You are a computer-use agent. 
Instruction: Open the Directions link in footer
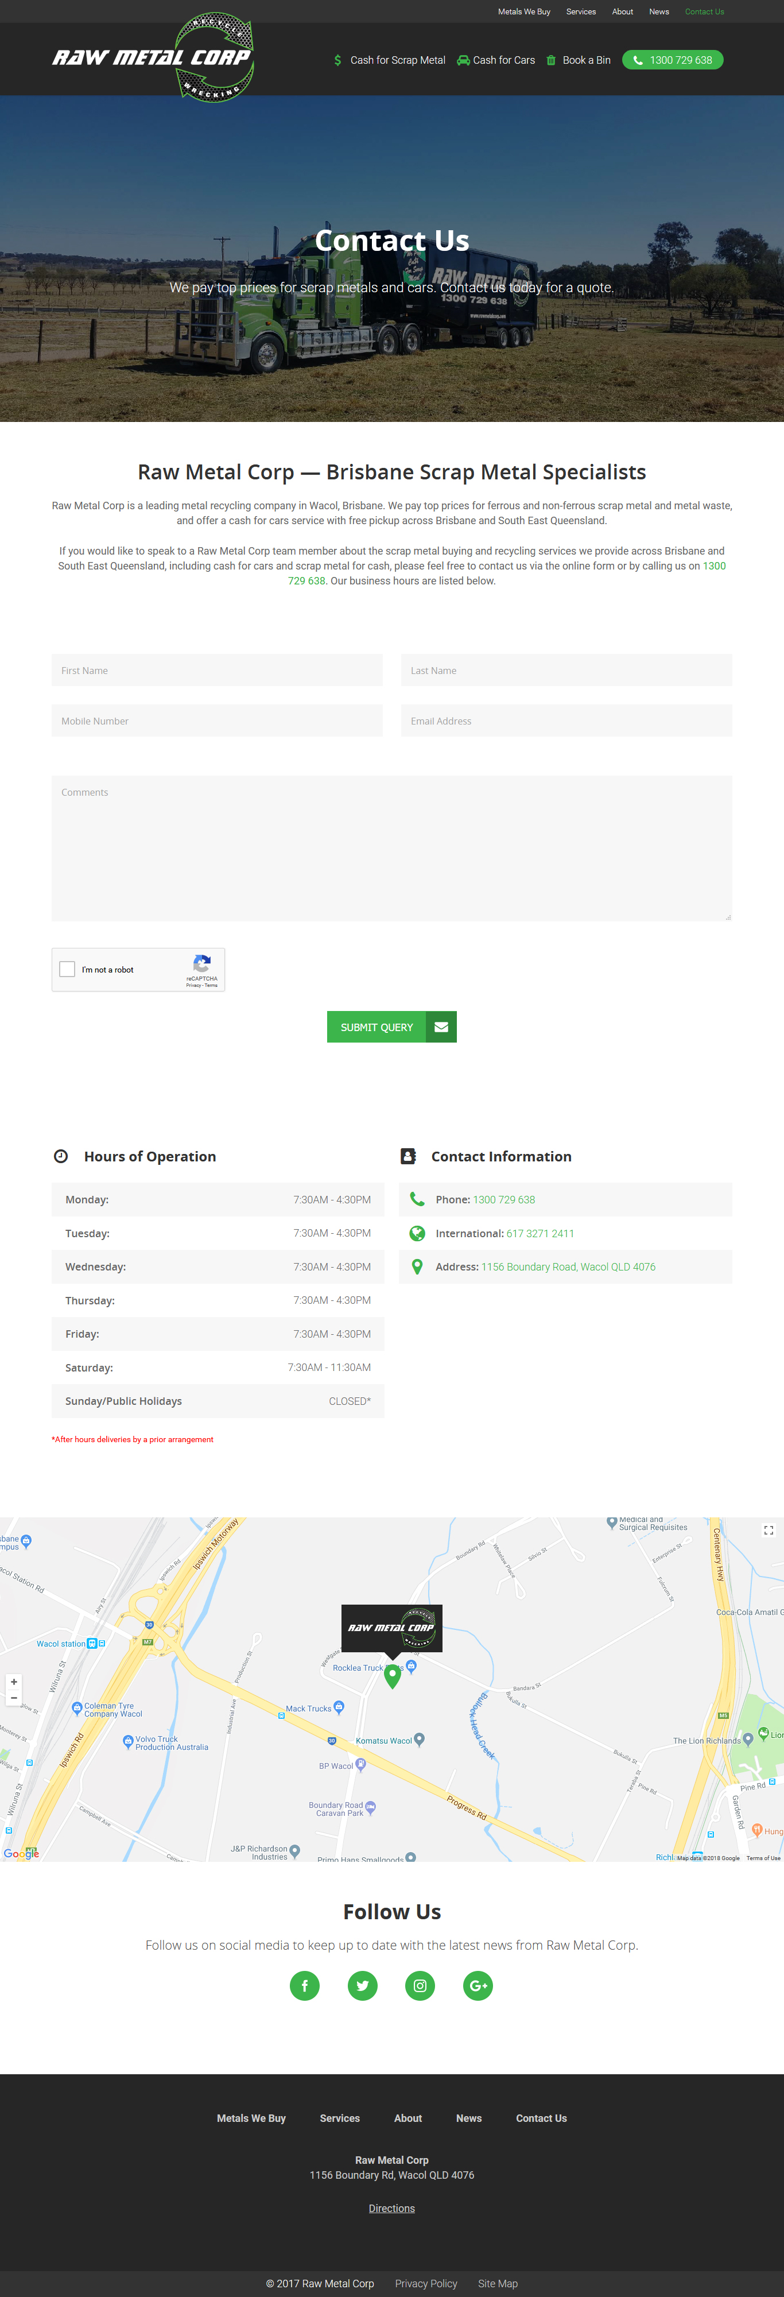click(x=391, y=2209)
